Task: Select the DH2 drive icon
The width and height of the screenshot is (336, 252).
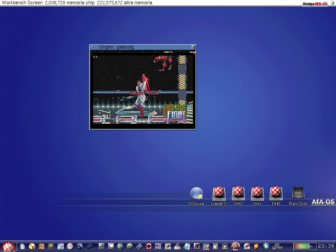Action: (238, 194)
